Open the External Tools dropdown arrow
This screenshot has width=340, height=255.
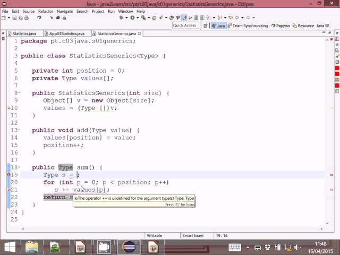click(x=149, y=18)
